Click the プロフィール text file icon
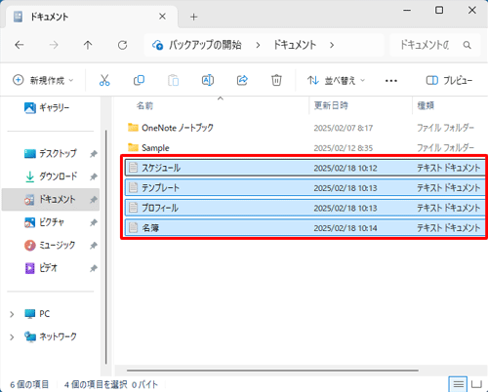The height and width of the screenshot is (392, 488). pyautogui.click(x=133, y=208)
